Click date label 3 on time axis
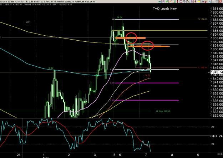The image size is (223, 158). [x=95, y=155]
